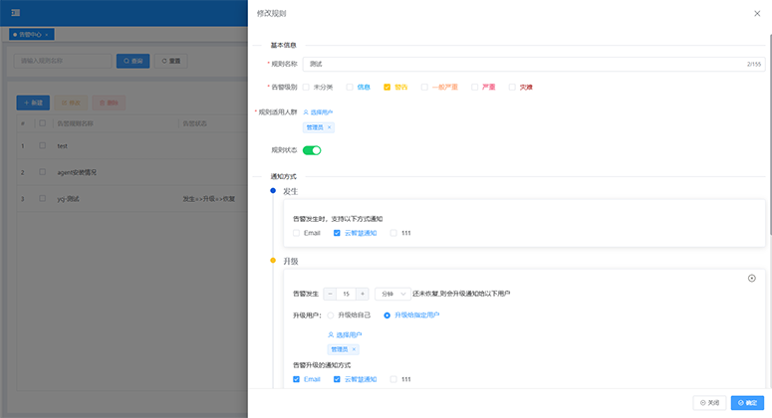Click the 关闭 button at drawer bottom

point(709,403)
